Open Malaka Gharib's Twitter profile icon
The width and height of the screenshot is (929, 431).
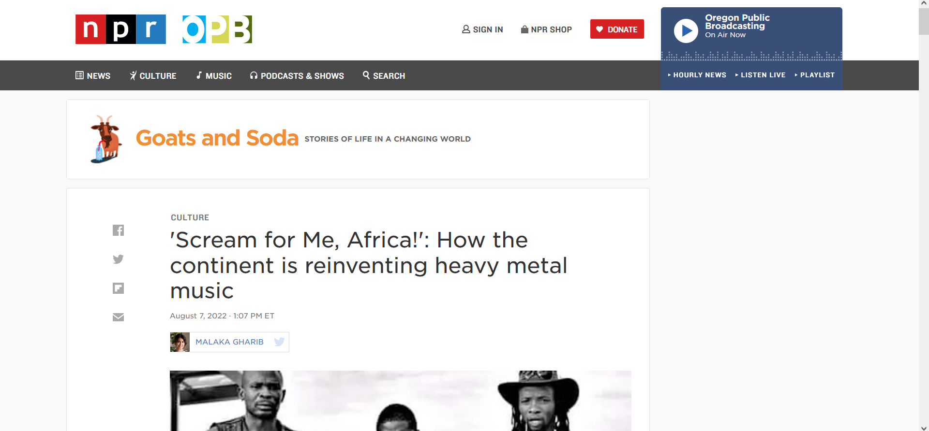click(x=279, y=342)
